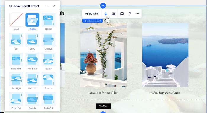Close the Choose Scroll Effect panel

click(54, 6)
